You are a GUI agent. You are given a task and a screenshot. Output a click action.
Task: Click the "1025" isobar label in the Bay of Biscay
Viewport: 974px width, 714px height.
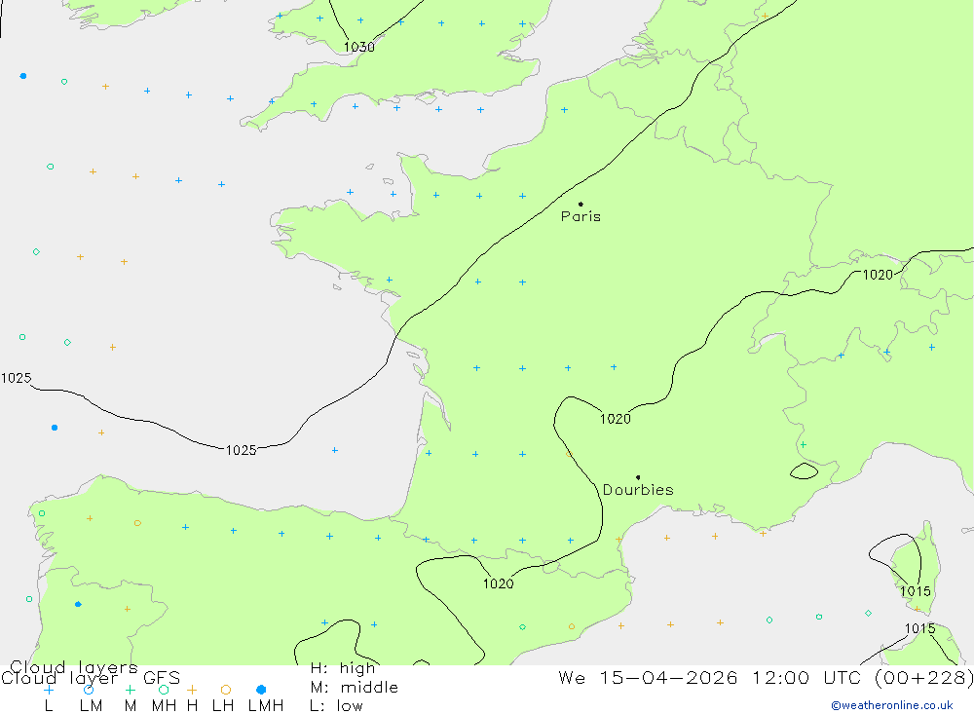tap(241, 451)
